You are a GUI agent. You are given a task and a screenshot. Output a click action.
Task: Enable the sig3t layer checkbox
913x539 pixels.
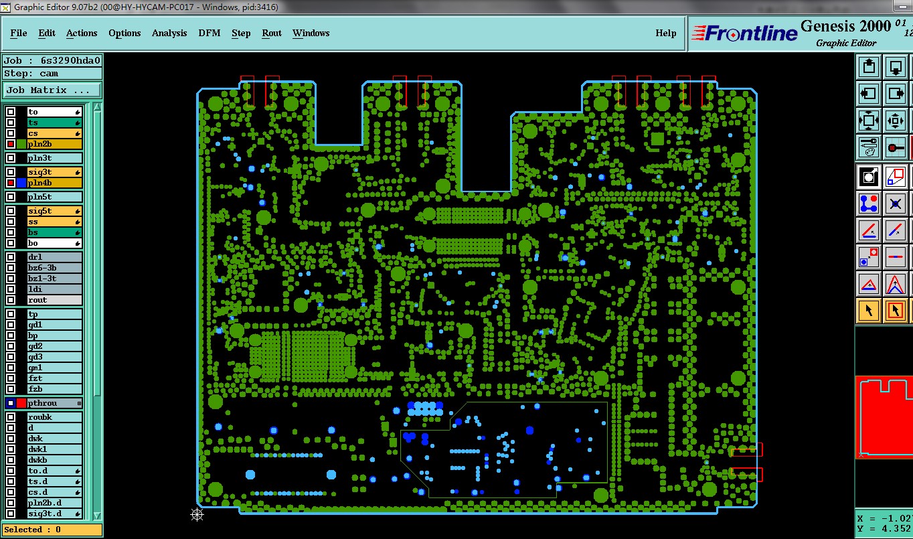11,172
